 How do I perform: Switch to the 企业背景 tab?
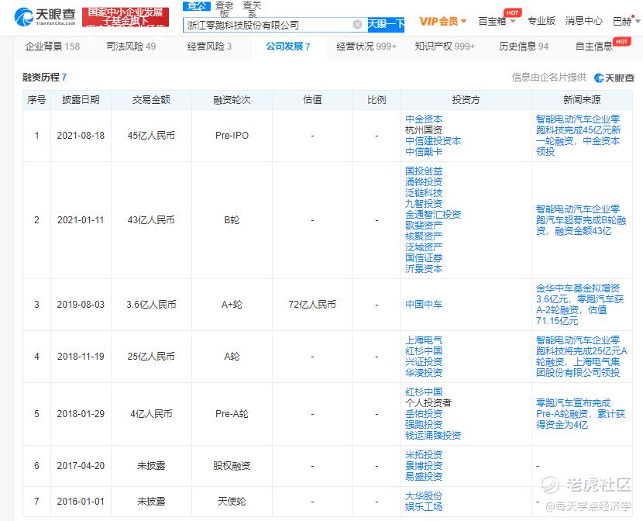click(52, 47)
